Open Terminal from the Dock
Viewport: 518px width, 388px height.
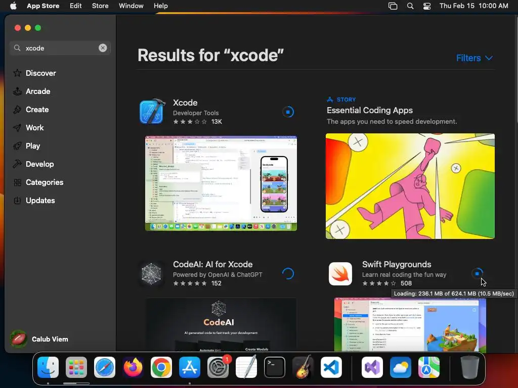coord(275,367)
